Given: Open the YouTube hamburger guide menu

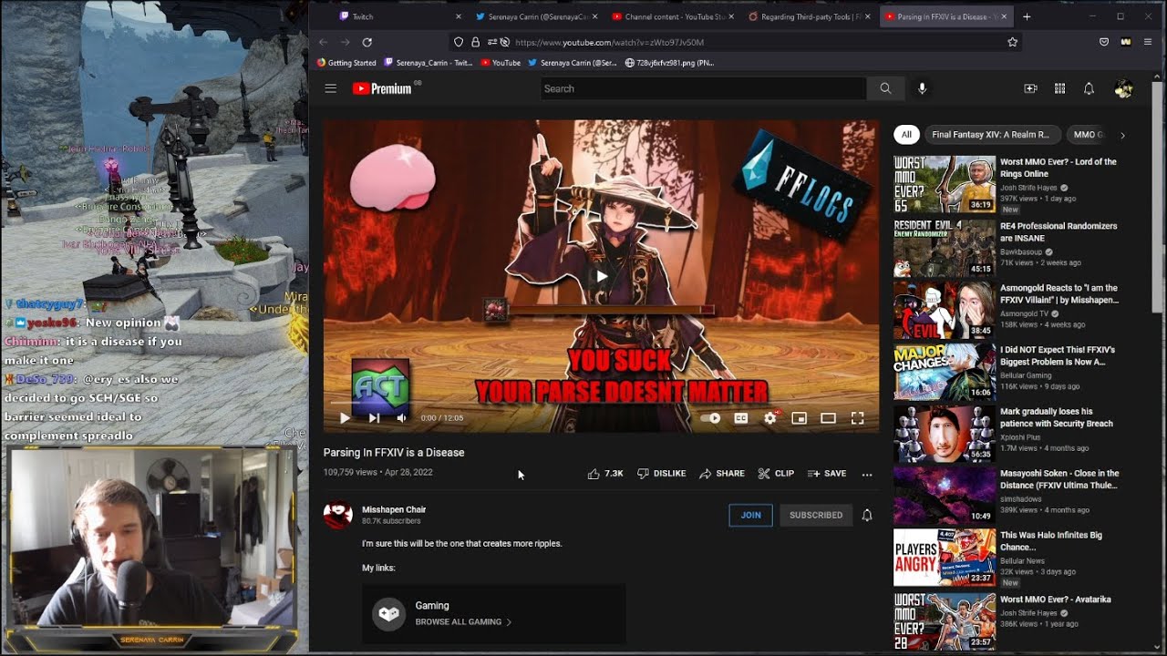Looking at the screenshot, I should tap(330, 88).
